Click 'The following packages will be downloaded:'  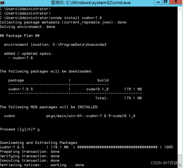46,71
